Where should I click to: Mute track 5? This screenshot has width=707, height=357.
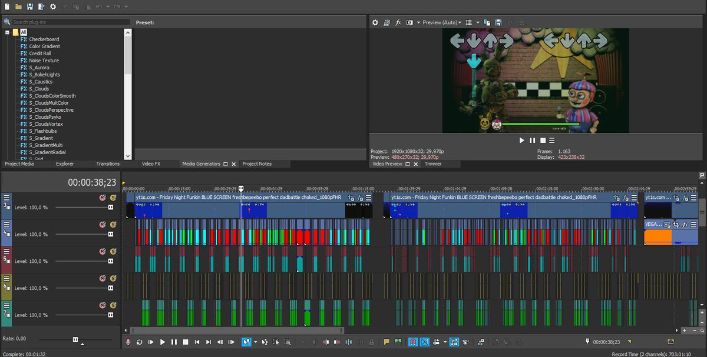click(x=103, y=252)
